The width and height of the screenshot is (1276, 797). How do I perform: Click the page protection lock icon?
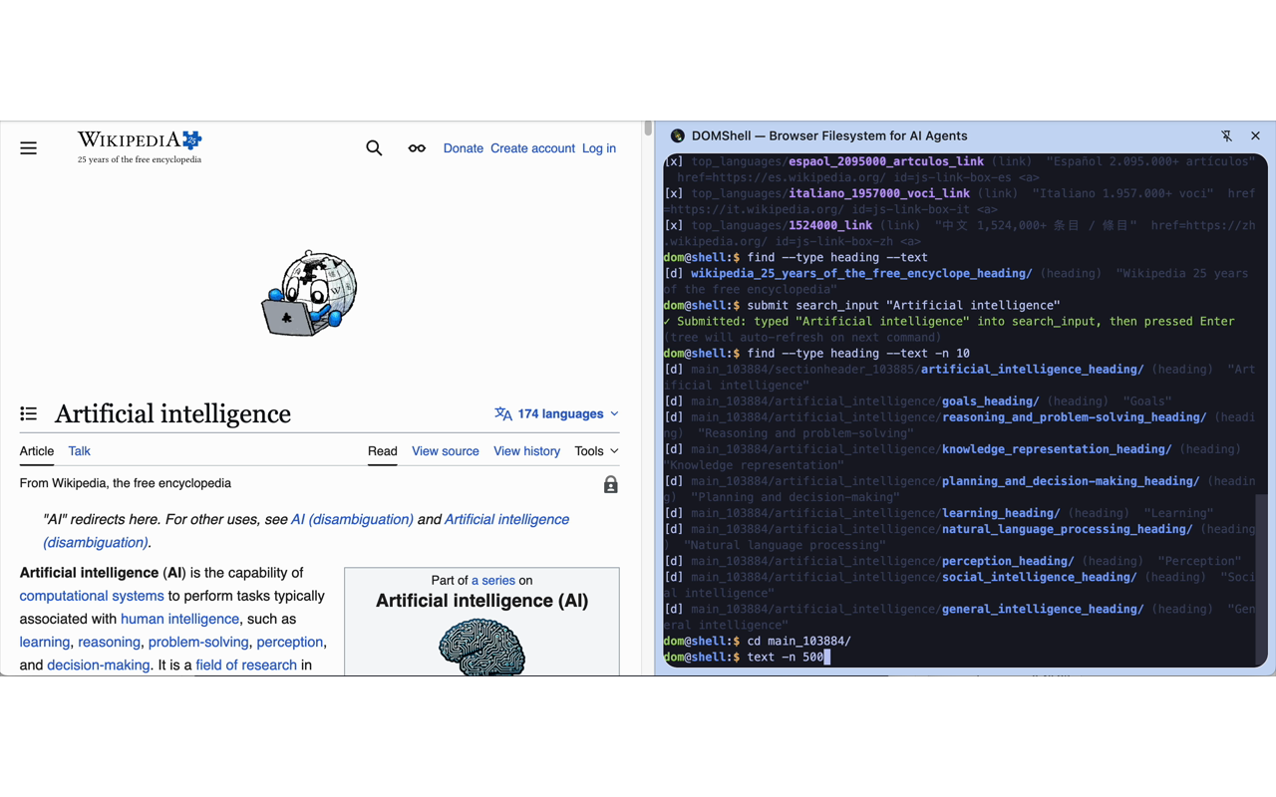click(610, 483)
